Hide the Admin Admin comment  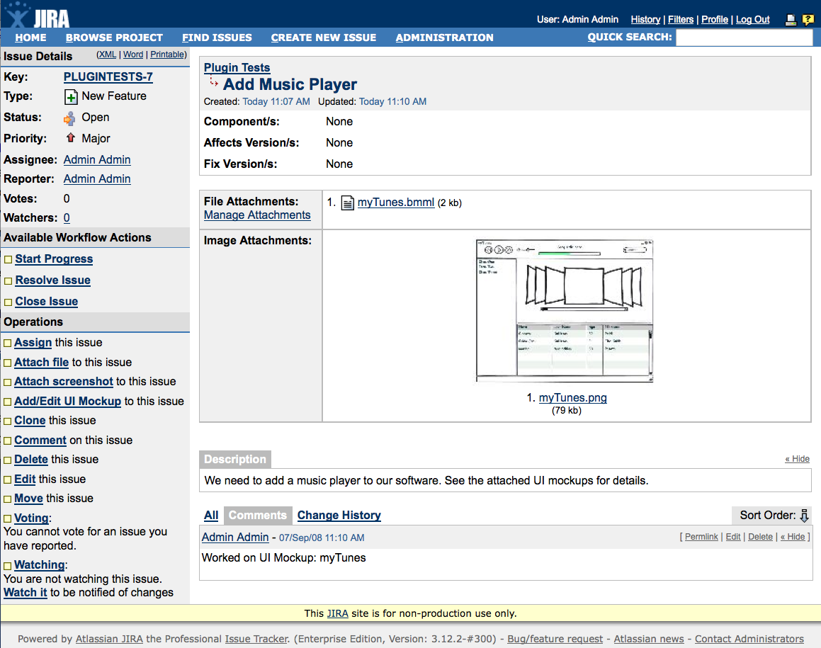click(793, 537)
